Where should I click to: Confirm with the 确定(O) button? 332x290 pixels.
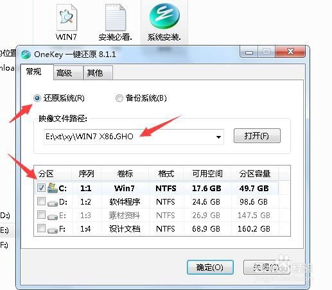210,267
